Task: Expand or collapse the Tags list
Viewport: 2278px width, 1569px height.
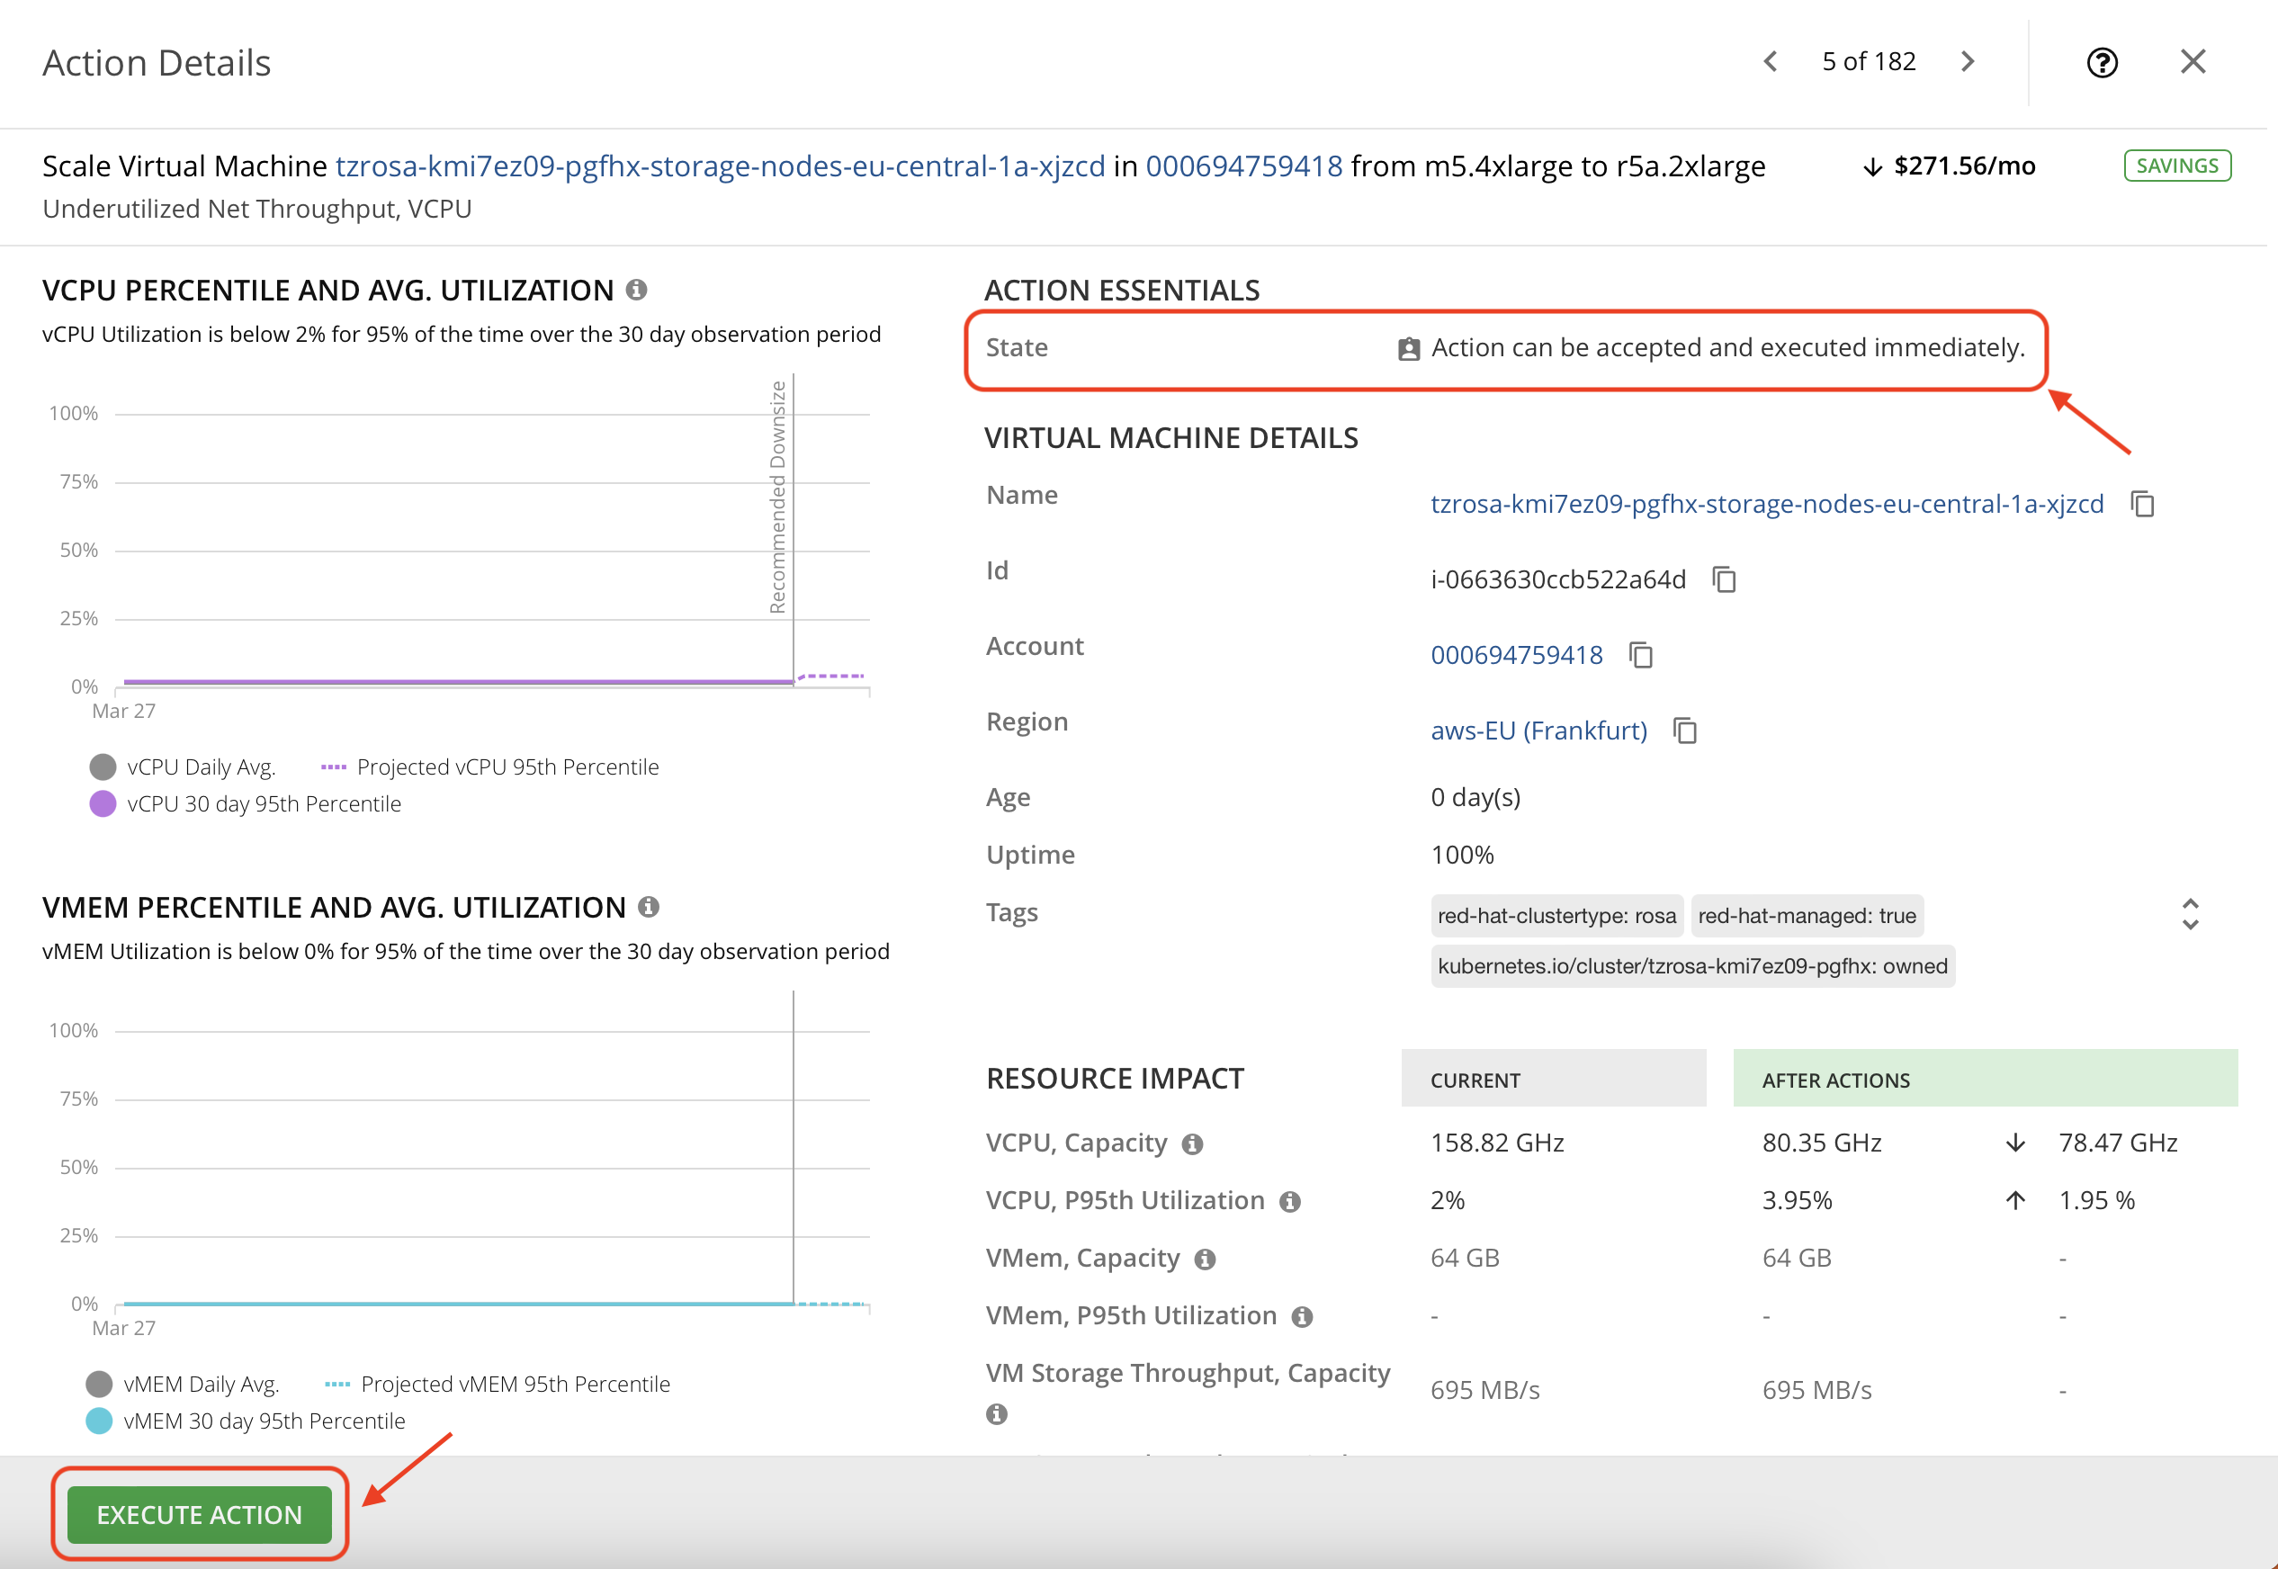Action: point(2191,915)
